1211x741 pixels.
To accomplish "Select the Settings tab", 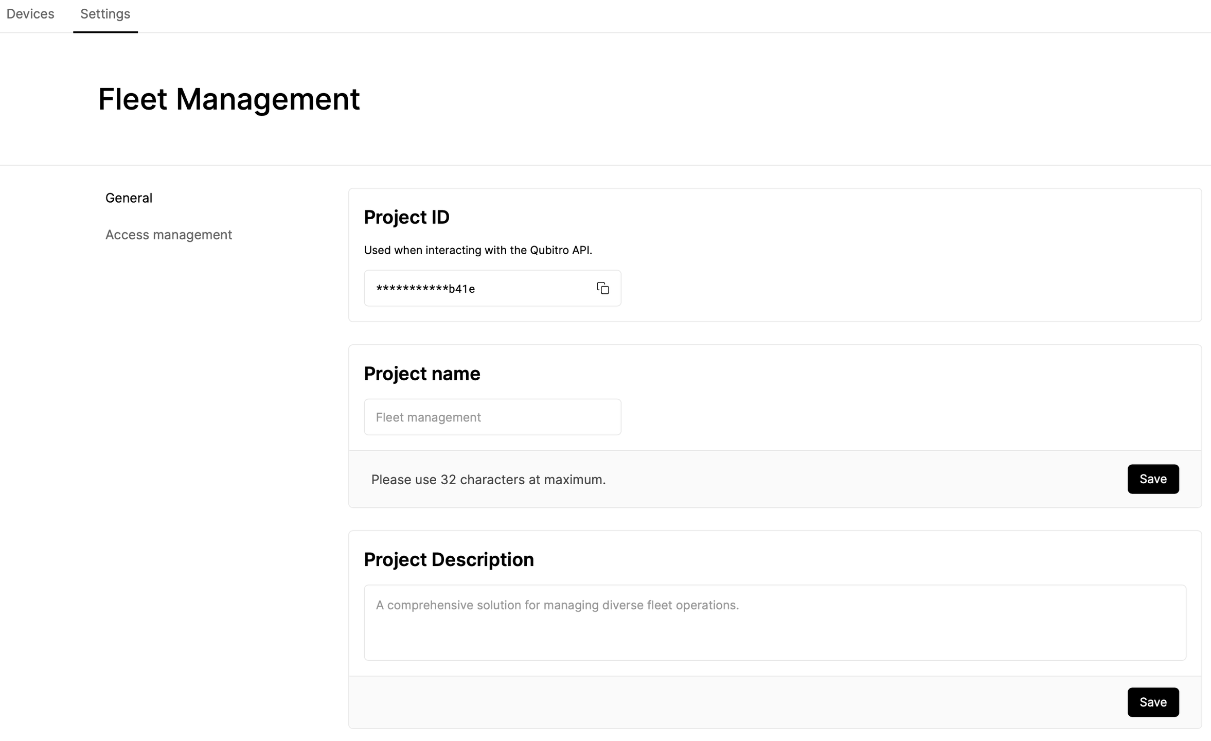I will [x=105, y=14].
